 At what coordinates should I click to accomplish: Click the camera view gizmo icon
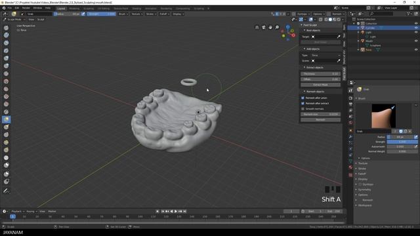click(x=264, y=28)
